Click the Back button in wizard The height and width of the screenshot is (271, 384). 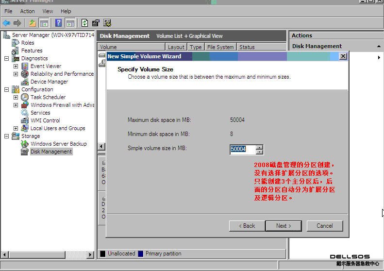247,226
